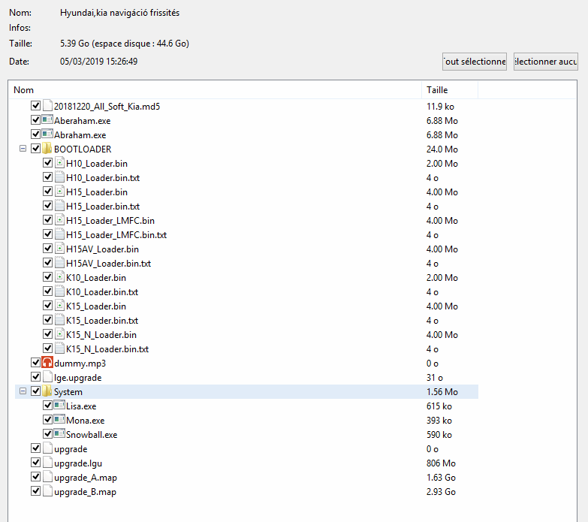588x522 pixels.
Task: Click the H10_Loader.bin file icon
Action: pyautogui.click(x=59, y=164)
